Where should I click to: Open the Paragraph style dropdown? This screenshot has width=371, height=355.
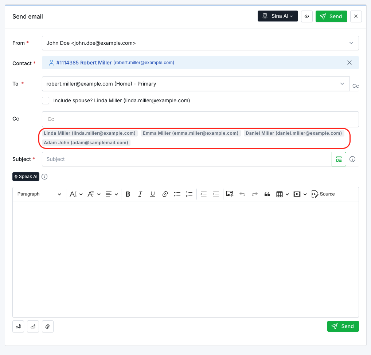[39, 194]
